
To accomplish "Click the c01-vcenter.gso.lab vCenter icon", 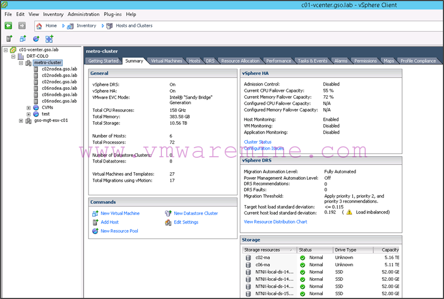I will point(13,50).
